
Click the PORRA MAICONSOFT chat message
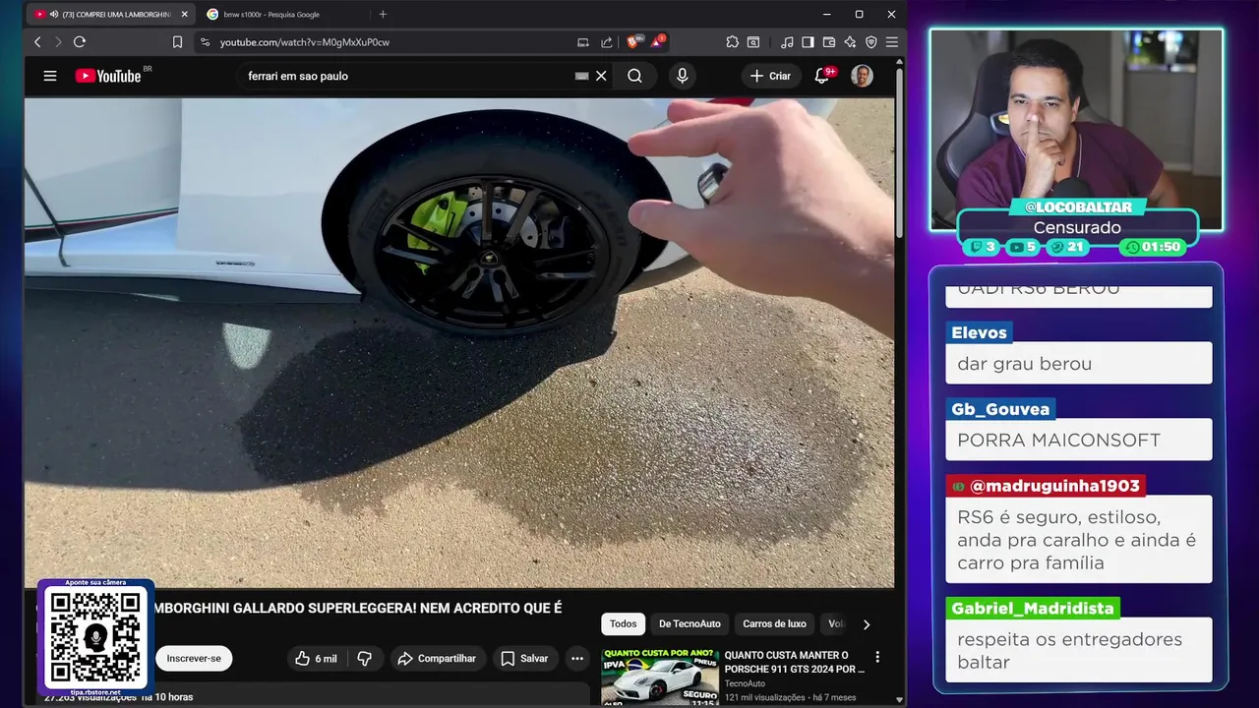tap(1079, 440)
